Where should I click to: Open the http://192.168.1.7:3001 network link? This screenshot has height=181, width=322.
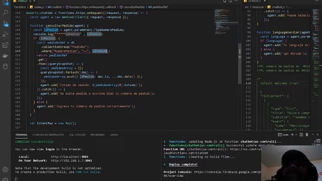click(71, 161)
